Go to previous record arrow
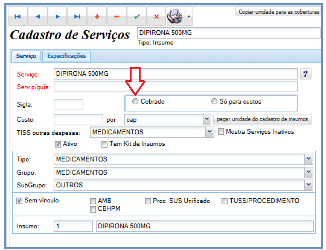Image resolution: width=326 pixels, height=250 pixels. click(x=37, y=16)
